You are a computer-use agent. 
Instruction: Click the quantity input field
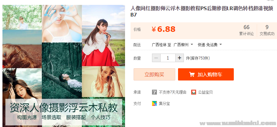pyautogui.click(x=168, y=58)
